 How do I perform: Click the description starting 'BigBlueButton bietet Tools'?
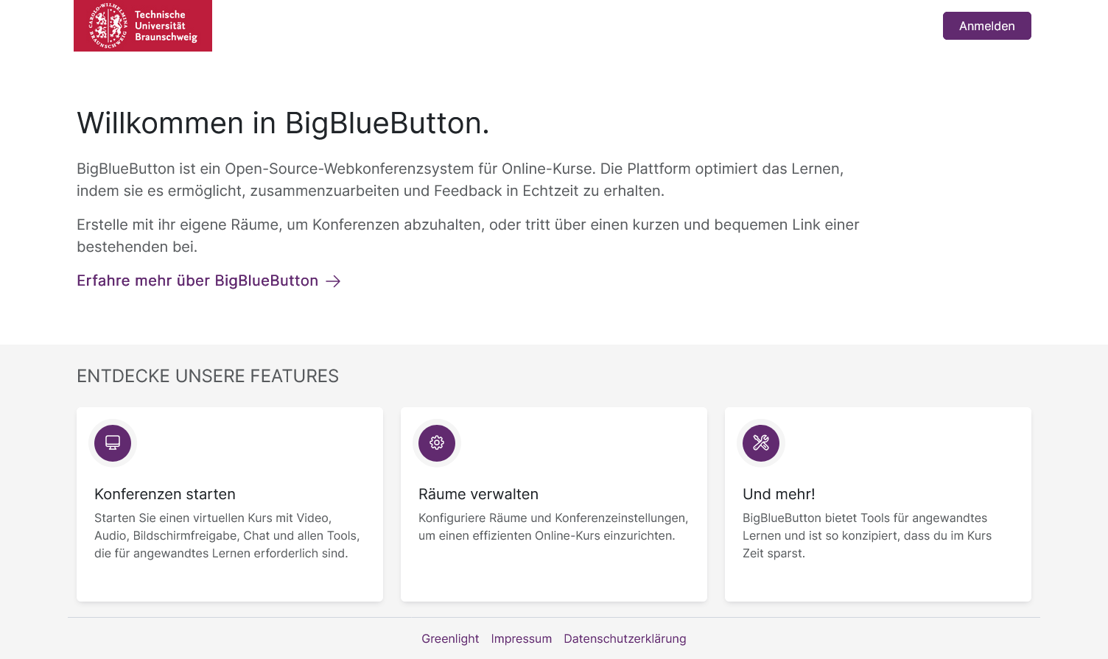coord(867,535)
